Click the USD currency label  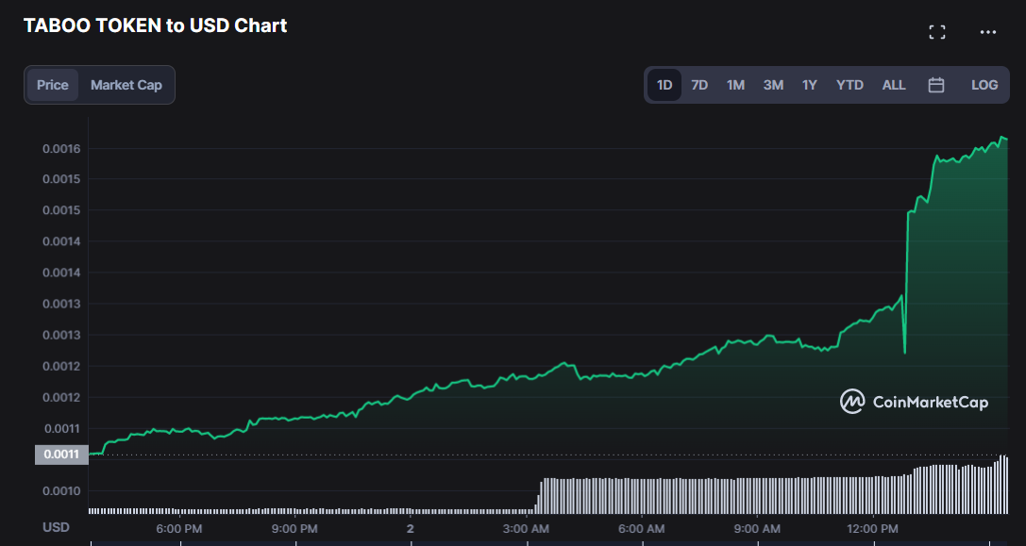56,527
